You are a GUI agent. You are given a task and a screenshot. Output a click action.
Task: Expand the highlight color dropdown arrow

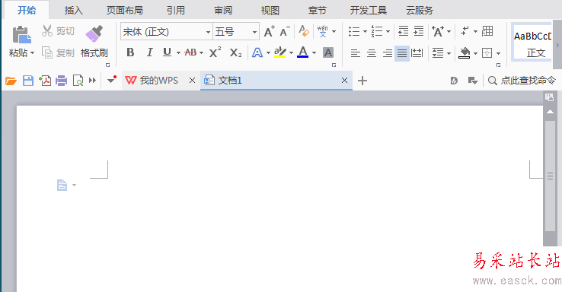point(291,53)
